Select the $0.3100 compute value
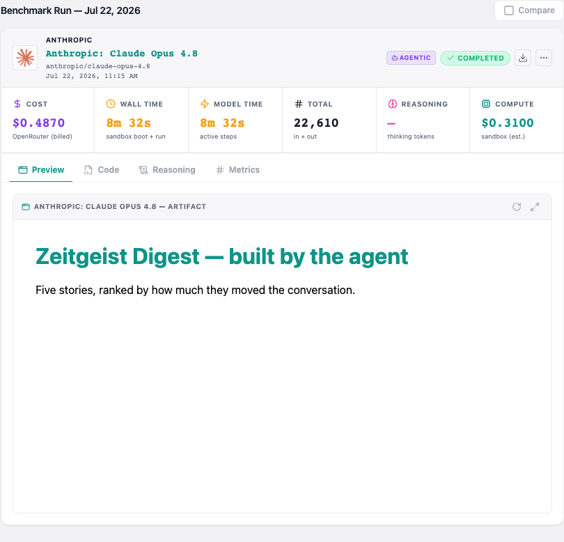This screenshot has height=542, width=564. pos(508,123)
